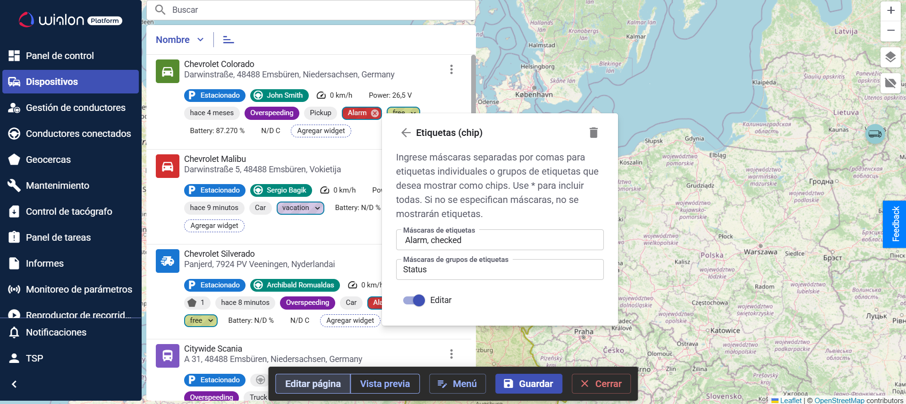Save changes with Guardar button
The height and width of the screenshot is (404, 906).
tap(528, 384)
